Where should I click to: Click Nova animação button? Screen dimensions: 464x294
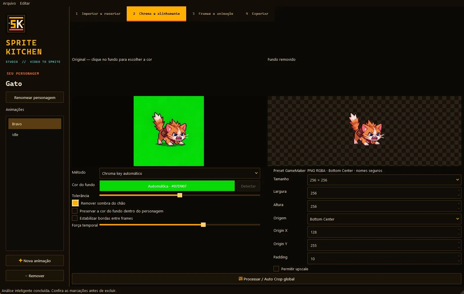[x=35, y=260]
